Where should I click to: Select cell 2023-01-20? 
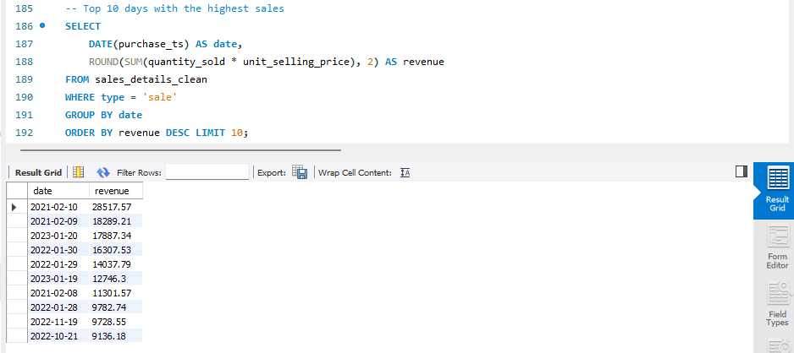click(x=58, y=236)
